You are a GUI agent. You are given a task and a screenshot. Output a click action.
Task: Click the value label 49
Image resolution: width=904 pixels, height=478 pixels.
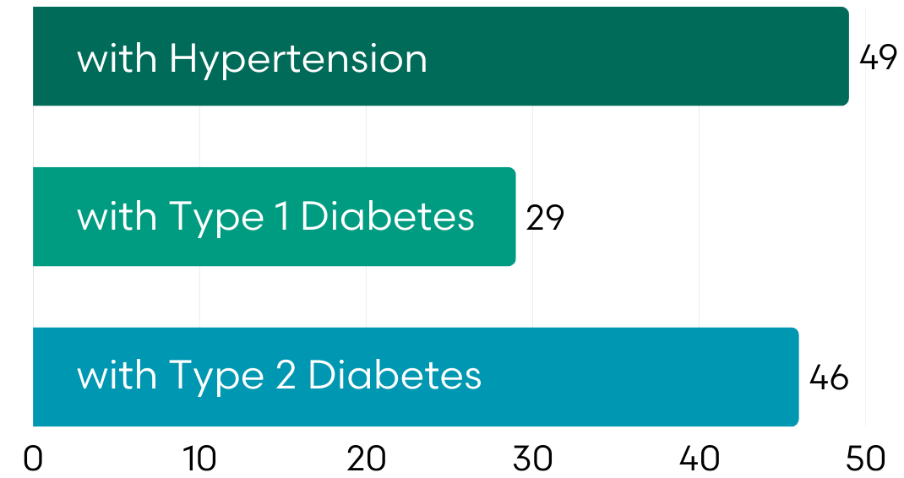[878, 58]
